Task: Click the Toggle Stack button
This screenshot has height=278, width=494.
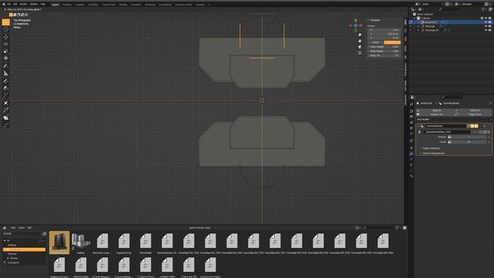Action: point(473,114)
